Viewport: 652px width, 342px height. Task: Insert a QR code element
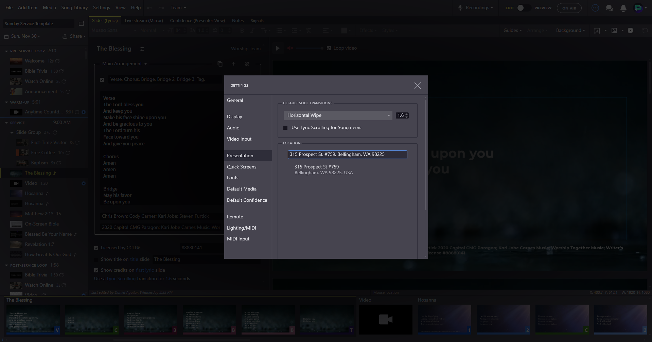(631, 31)
